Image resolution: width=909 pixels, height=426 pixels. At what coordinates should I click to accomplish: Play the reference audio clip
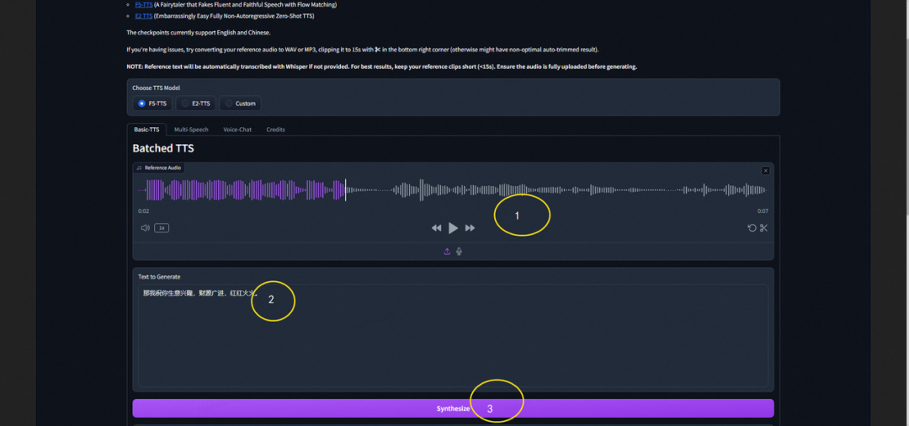coord(453,228)
